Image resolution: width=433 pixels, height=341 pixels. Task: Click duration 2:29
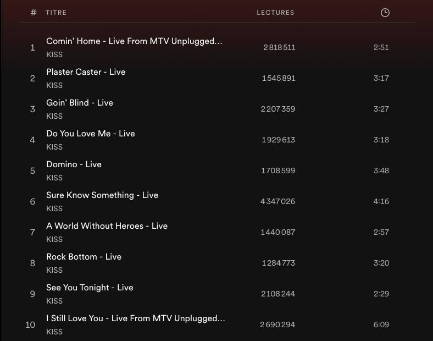click(381, 294)
